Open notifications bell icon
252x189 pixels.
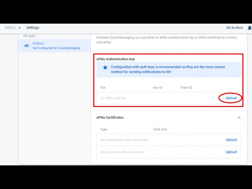250,28
